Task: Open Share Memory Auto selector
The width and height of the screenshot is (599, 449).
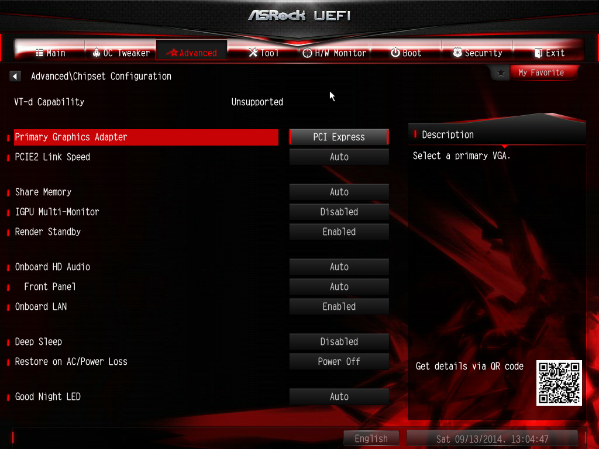Action: pyautogui.click(x=339, y=192)
